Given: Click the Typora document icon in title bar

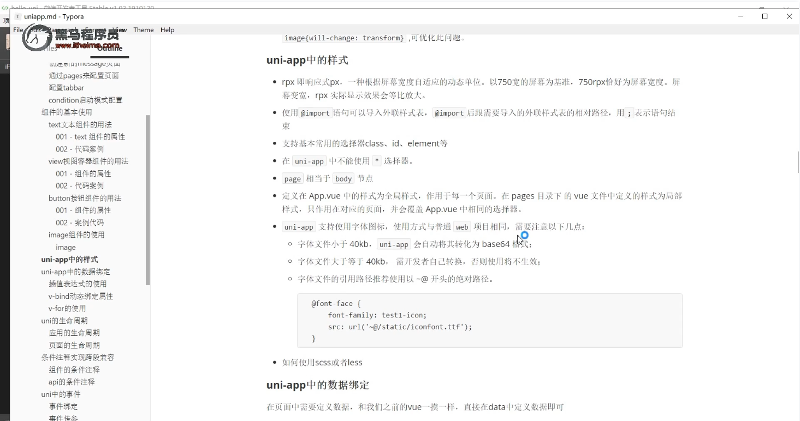Looking at the screenshot, I should 18,16.
